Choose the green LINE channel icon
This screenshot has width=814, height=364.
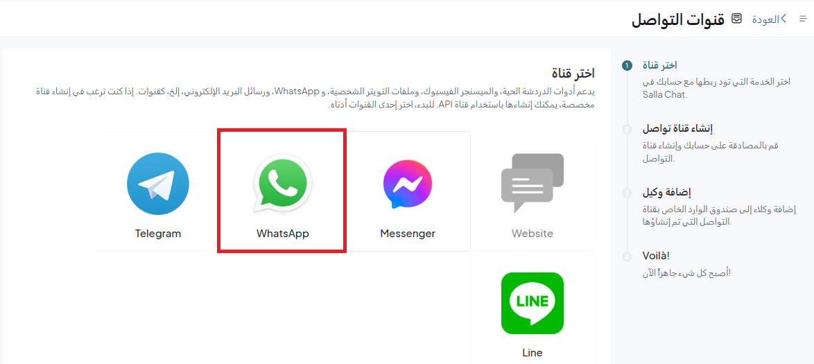coord(532,303)
